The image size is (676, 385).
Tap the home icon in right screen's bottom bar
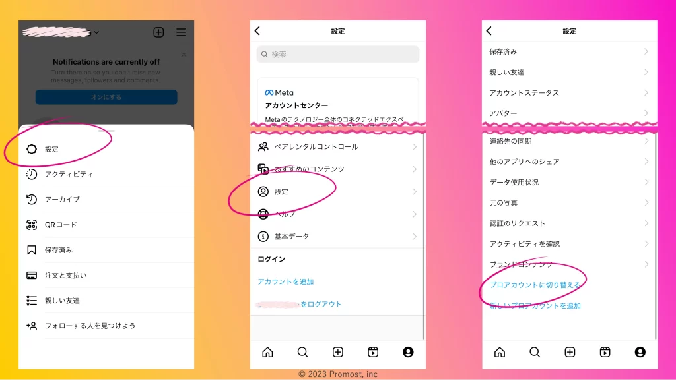click(x=500, y=352)
